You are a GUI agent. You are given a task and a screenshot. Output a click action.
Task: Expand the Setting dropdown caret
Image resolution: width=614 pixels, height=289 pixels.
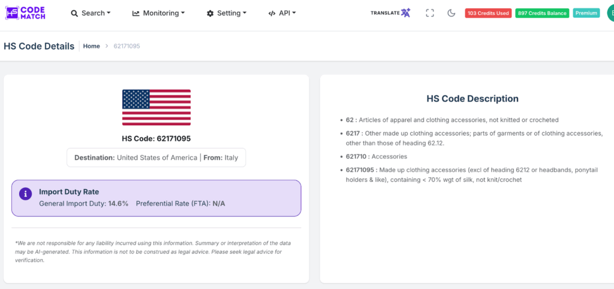click(x=245, y=13)
